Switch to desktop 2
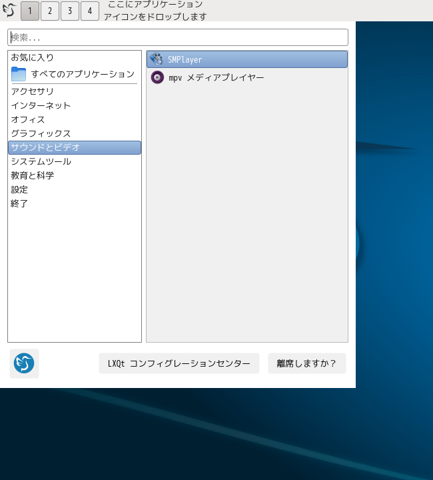Screen dimensions: 433x480 click(x=50, y=11)
